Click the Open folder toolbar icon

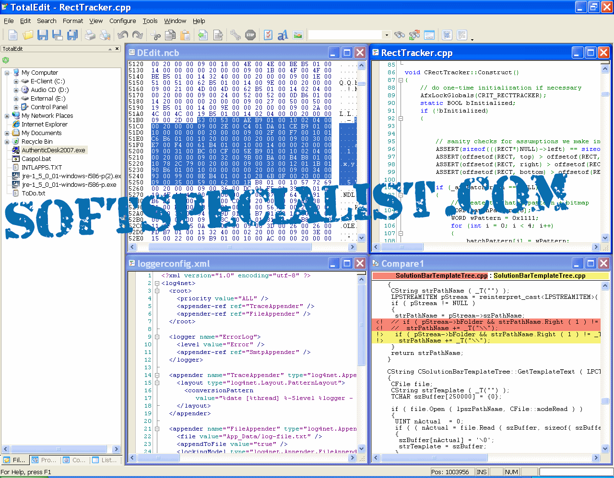pyautogui.click(x=28, y=35)
